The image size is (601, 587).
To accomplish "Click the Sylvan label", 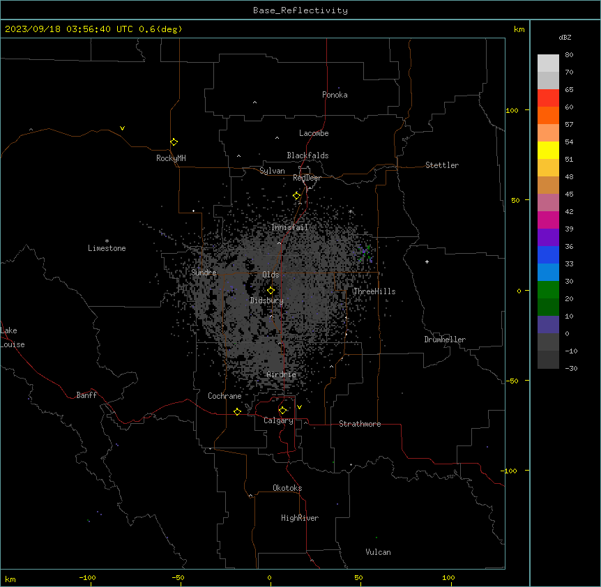I will tap(272, 171).
